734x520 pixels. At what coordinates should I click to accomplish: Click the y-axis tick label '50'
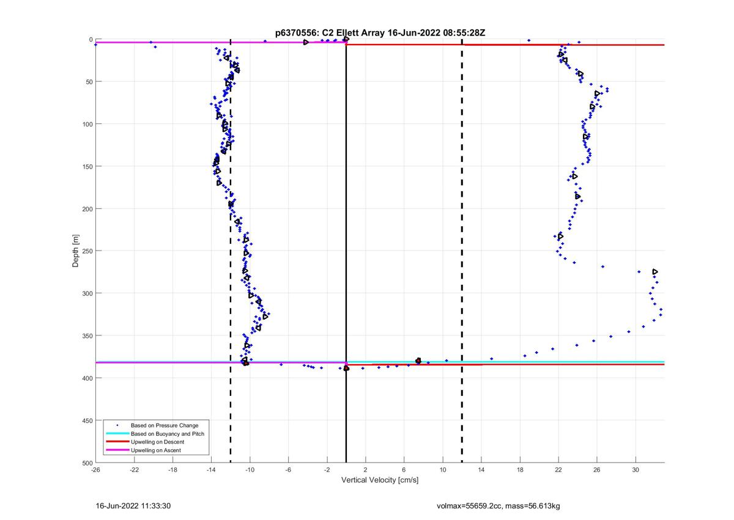click(89, 82)
